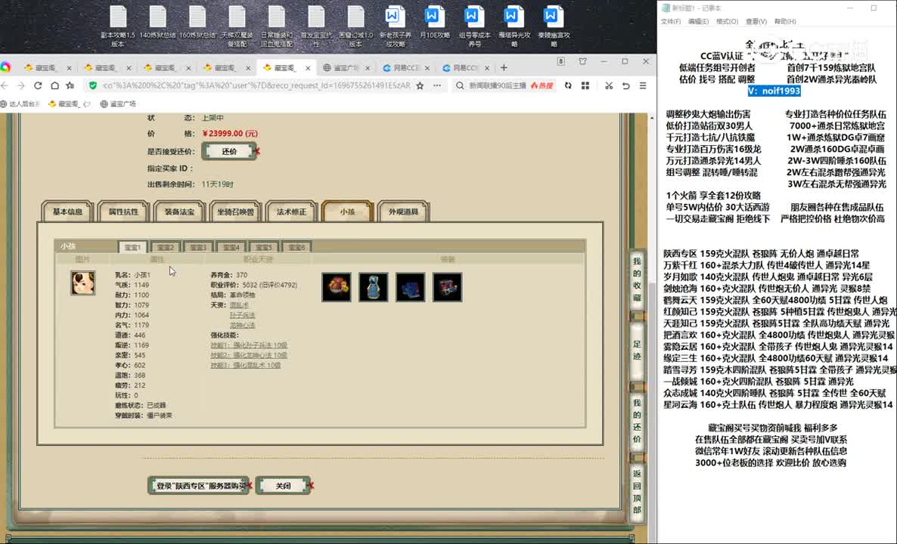This screenshot has width=897, height=544.
Task: Select the 宝宝6 sub-tab
Action: 297,247
